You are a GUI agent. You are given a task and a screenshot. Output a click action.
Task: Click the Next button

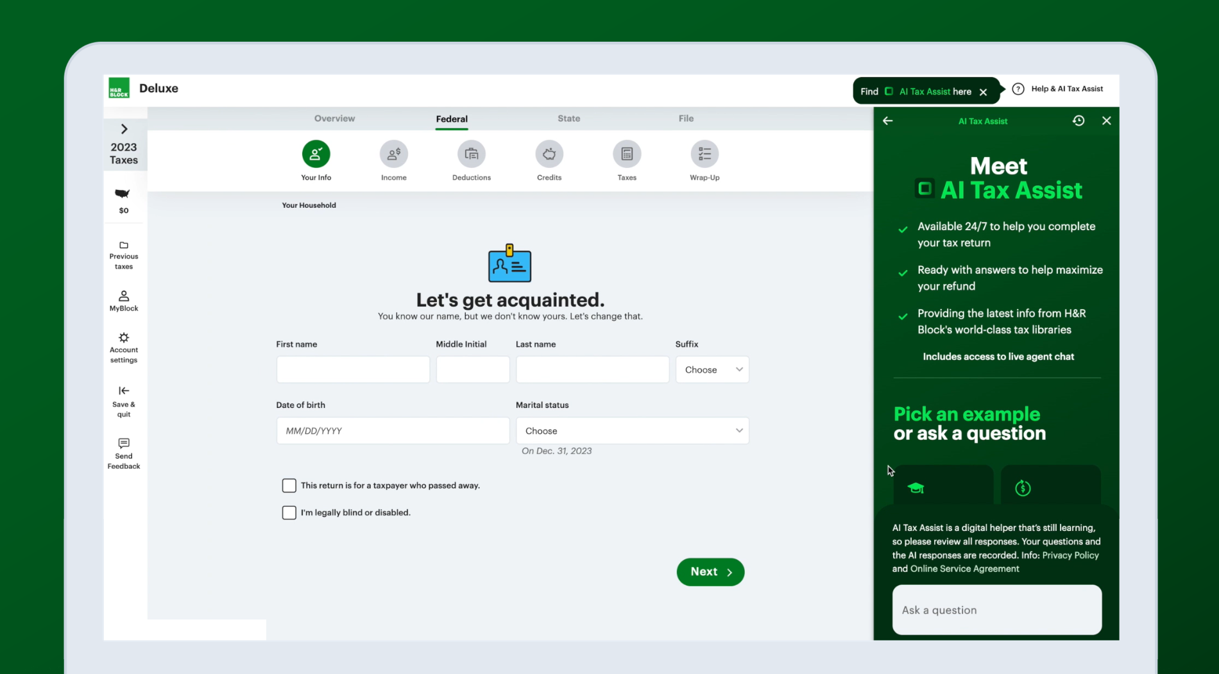(x=710, y=571)
